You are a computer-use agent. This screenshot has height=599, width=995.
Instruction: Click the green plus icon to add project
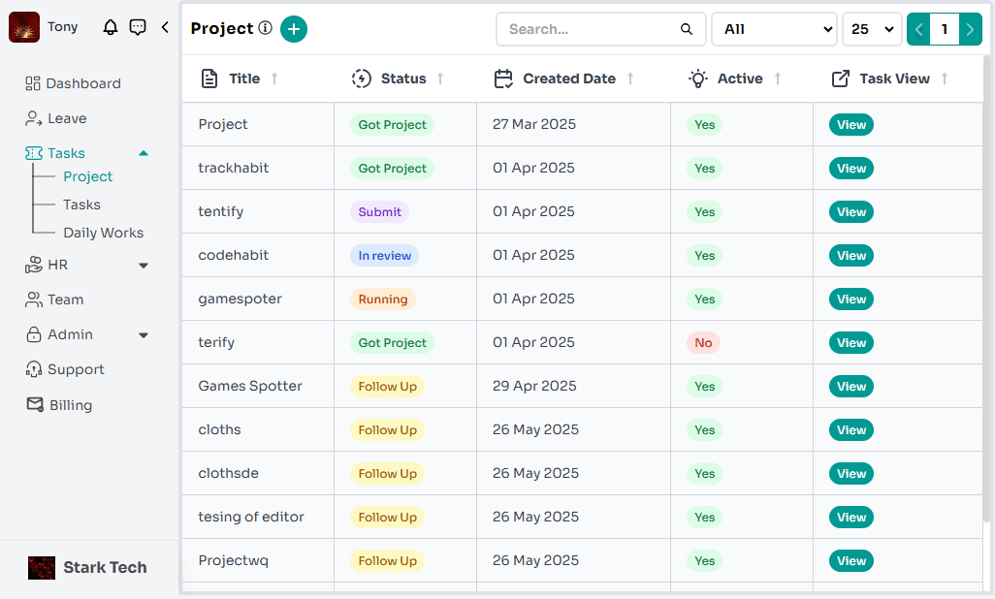coord(294,29)
